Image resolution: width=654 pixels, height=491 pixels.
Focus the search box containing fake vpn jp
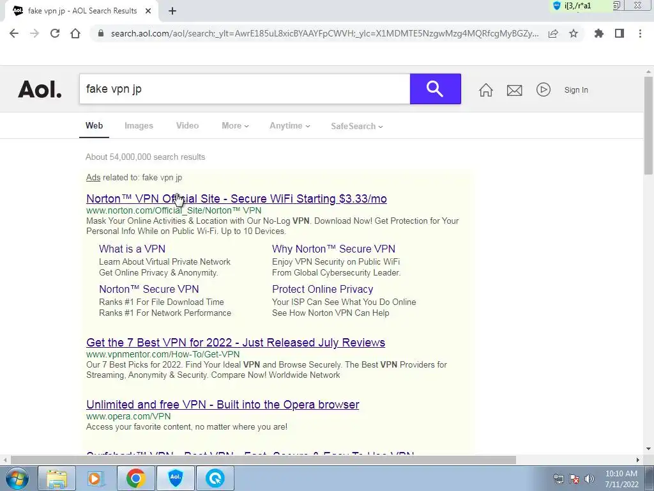coord(245,89)
